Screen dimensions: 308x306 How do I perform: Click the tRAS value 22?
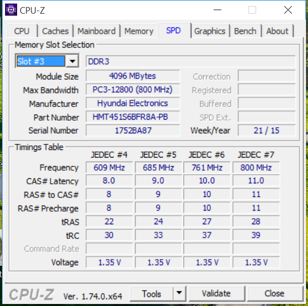(x=109, y=221)
